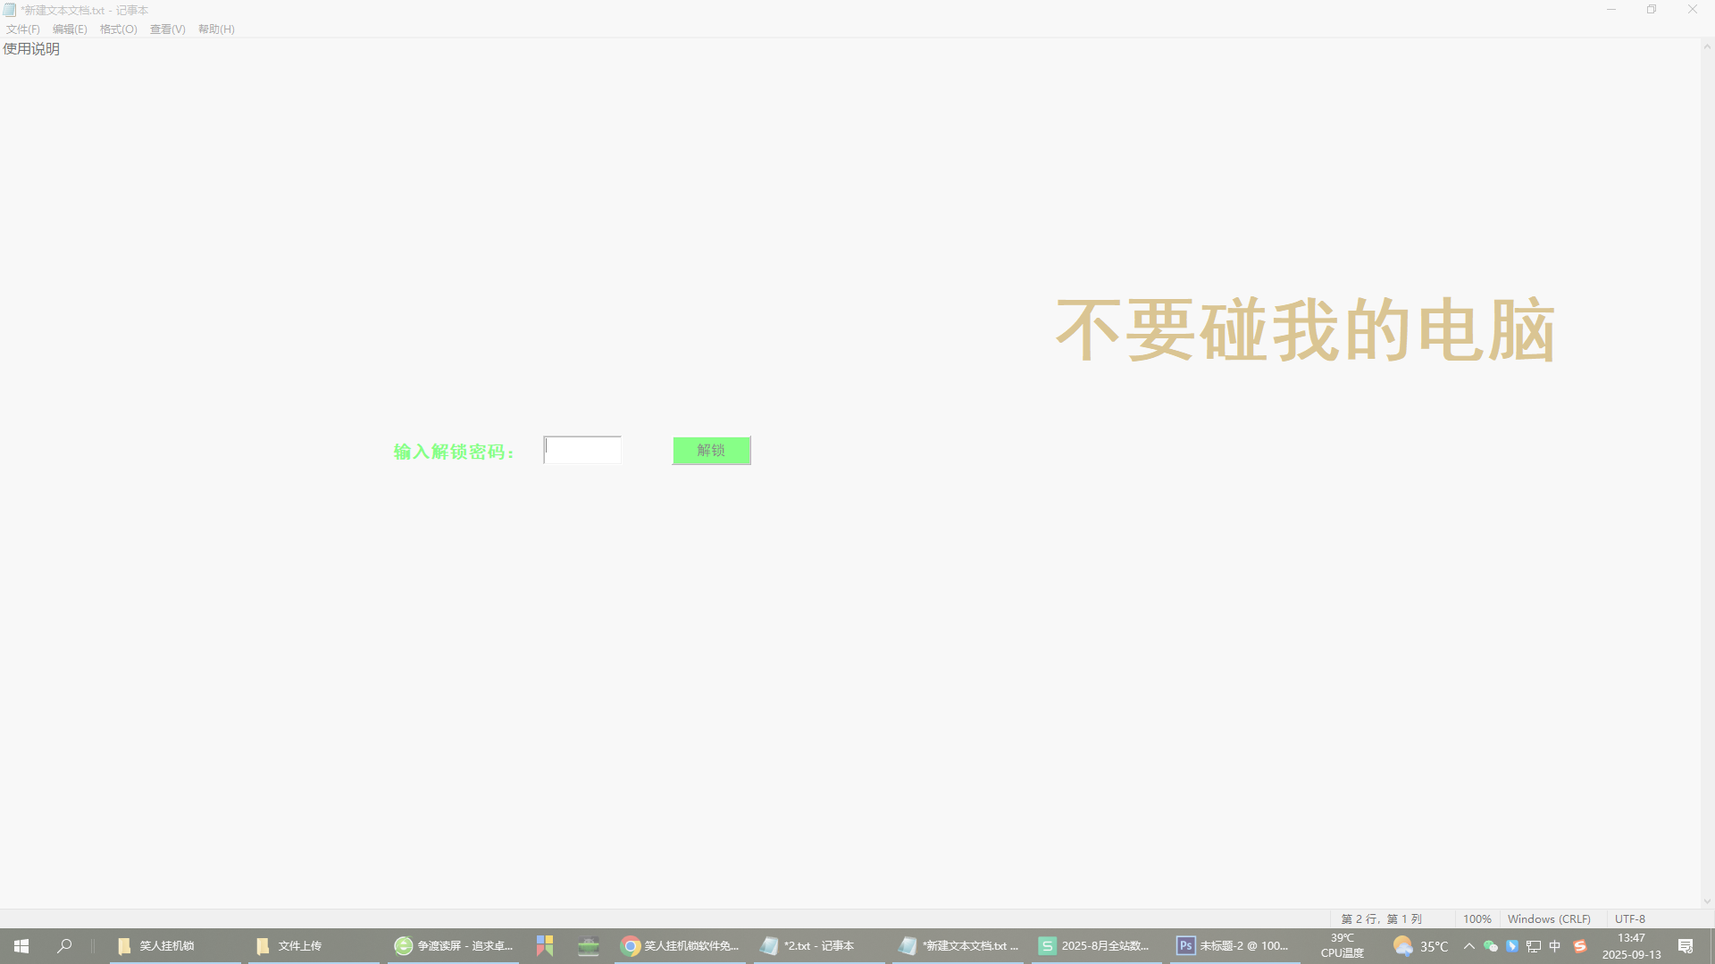Open the notification center icon
The width and height of the screenshot is (1715, 964).
[x=1686, y=946]
